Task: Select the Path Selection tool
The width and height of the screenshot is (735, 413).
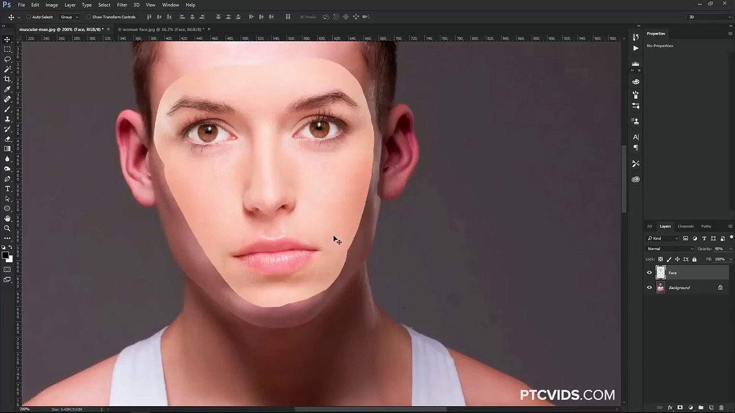Action: [x=7, y=198]
